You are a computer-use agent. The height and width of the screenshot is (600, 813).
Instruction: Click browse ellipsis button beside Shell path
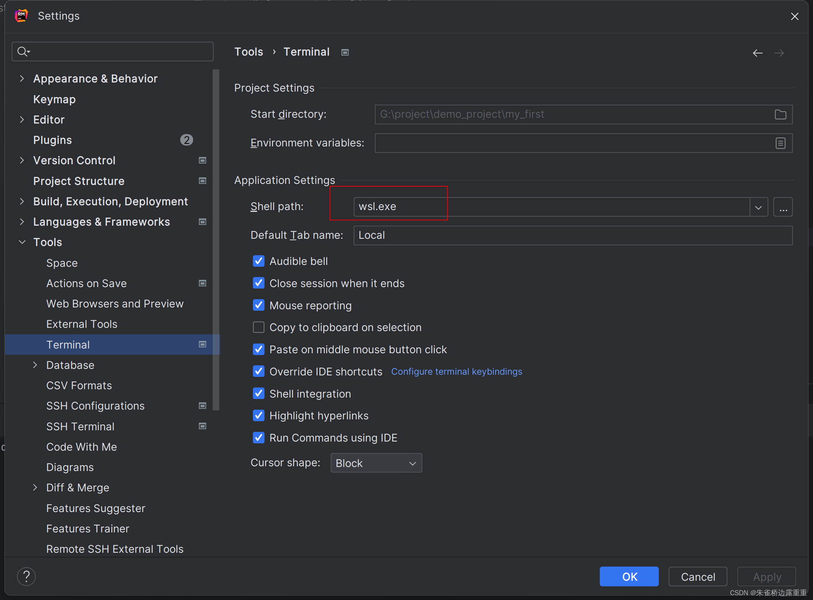coord(783,207)
